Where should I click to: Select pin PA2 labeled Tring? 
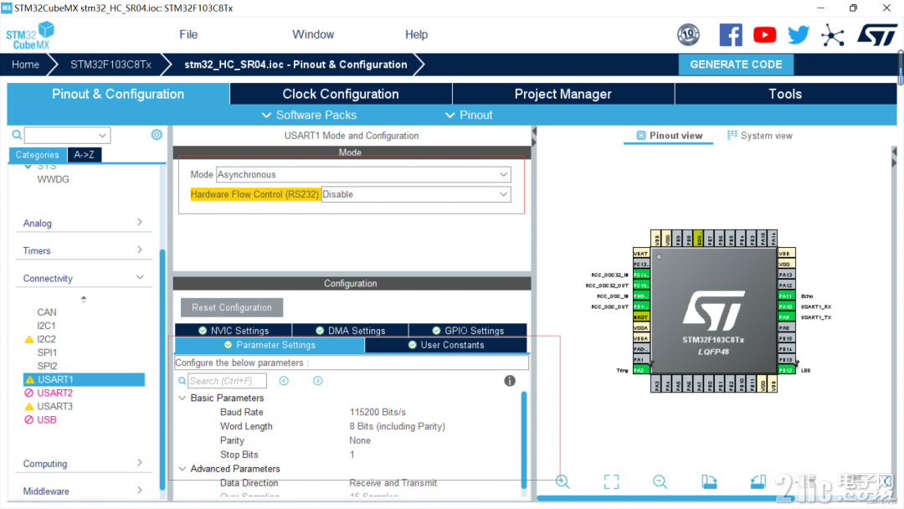pos(640,370)
